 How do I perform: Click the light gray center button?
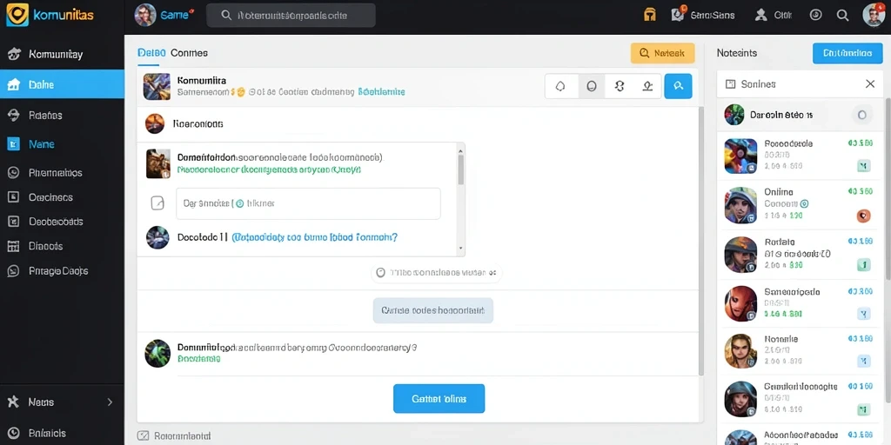[x=433, y=310]
